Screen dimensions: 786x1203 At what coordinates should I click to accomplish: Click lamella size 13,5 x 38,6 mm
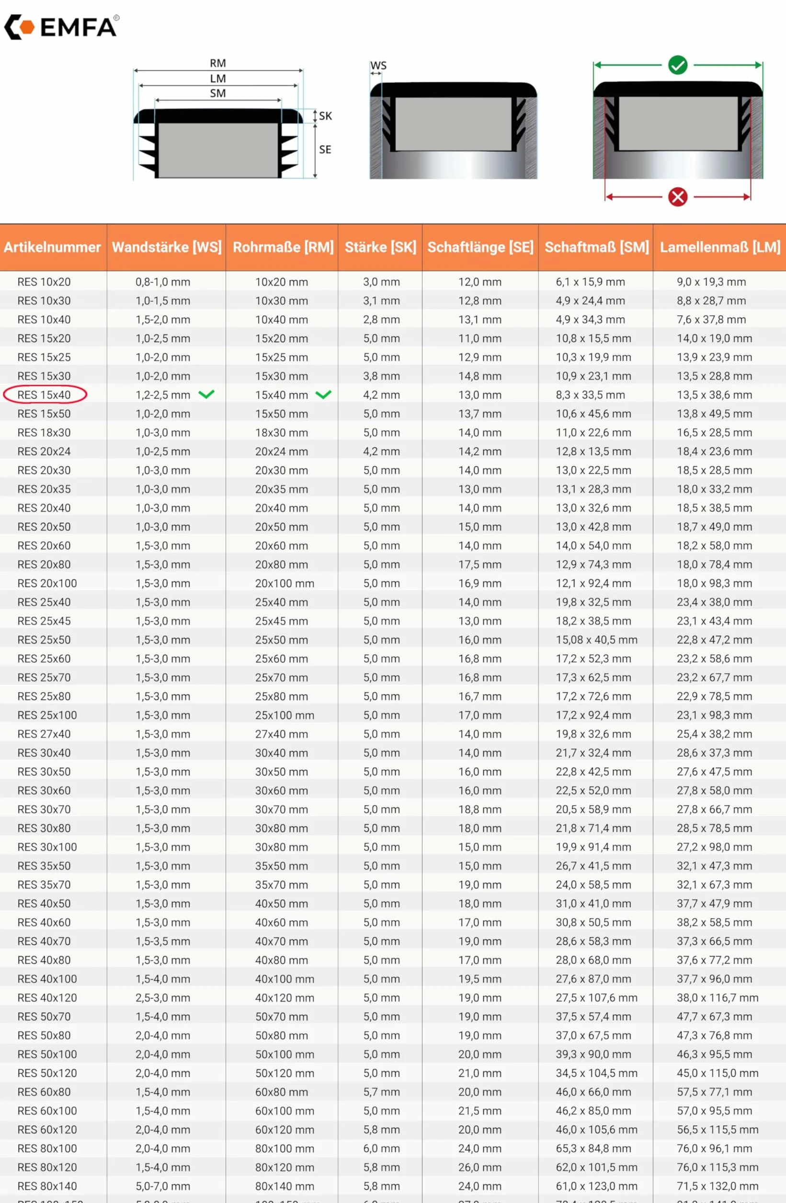pos(714,395)
